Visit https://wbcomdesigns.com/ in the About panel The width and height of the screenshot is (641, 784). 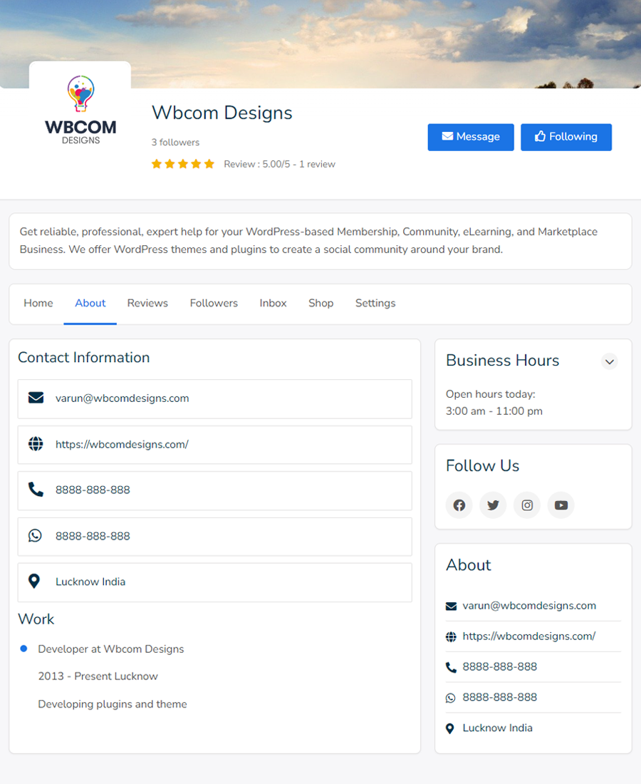[528, 636]
